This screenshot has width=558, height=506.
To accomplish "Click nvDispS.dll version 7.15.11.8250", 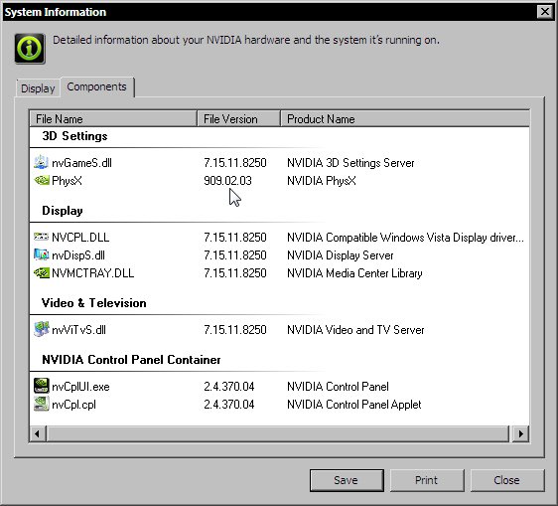I will (x=235, y=255).
